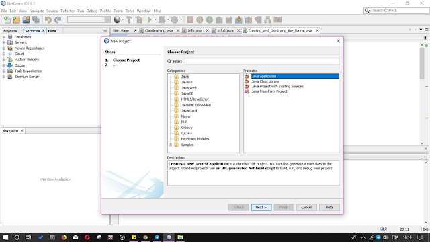This screenshot has height=242, width=430.
Task: Click the Undo toolbar icon
Action: [x=48, y=19]
